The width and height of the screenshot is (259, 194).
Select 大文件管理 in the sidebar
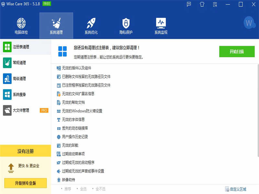tap(26, 110)
